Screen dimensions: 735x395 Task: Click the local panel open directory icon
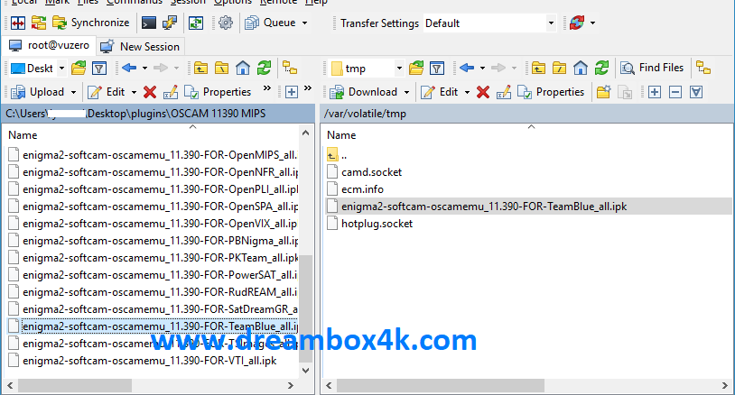tap(79, 69)
